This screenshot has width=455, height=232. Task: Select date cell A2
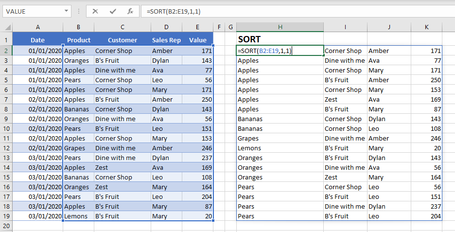[38, 51]
